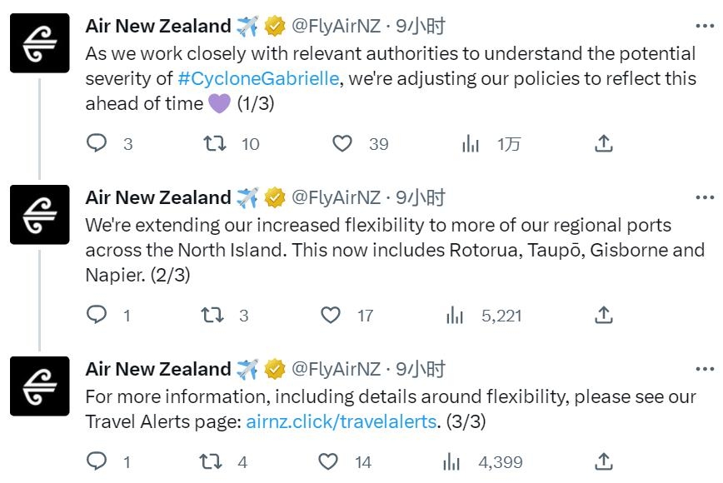Open more options for the third tweet
Image resolution: width=723 pixels, height=483 pixels.
[705, 370]
